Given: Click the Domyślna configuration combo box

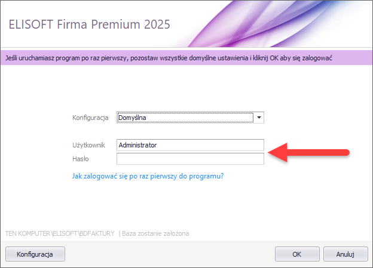Looking at the screenshot, I should (184, 118).
